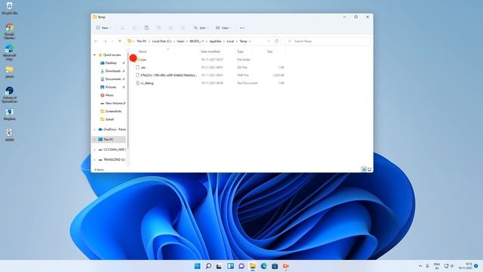The width and height of the screenshot is (483, 272).
Task: Select Music in Quick access
Action: [x=109, y=95]
